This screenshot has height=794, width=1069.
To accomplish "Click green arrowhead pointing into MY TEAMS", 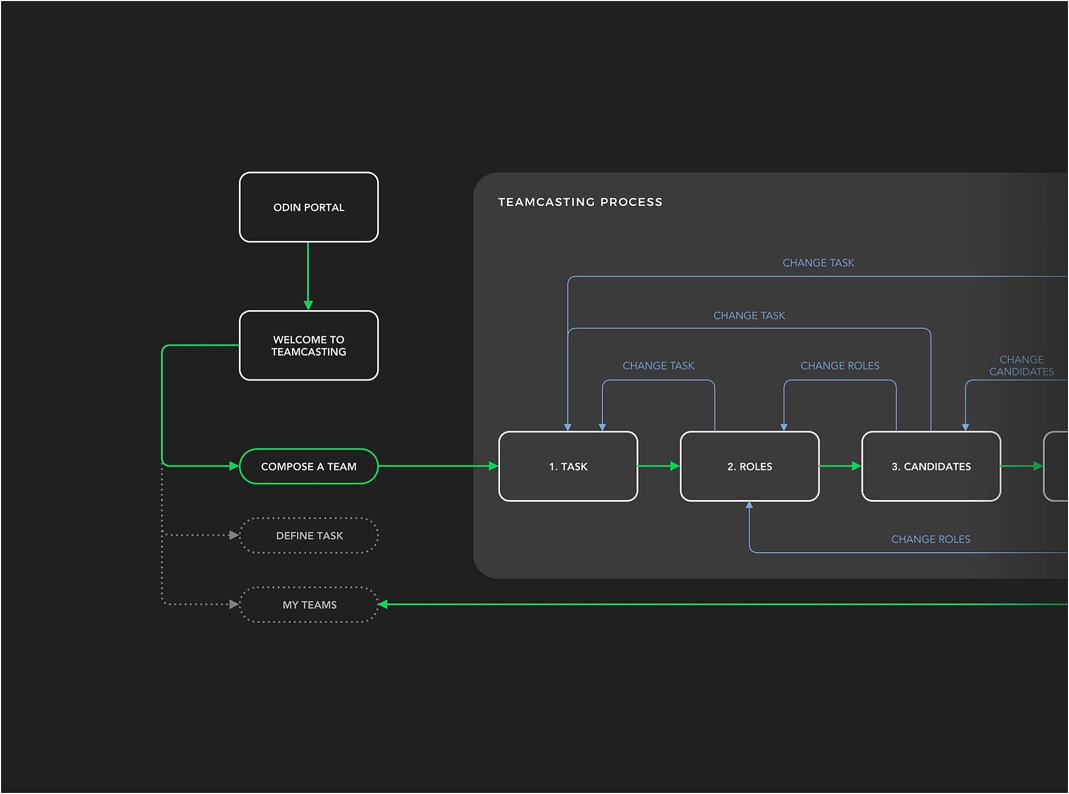I will [x=383, y=604].
